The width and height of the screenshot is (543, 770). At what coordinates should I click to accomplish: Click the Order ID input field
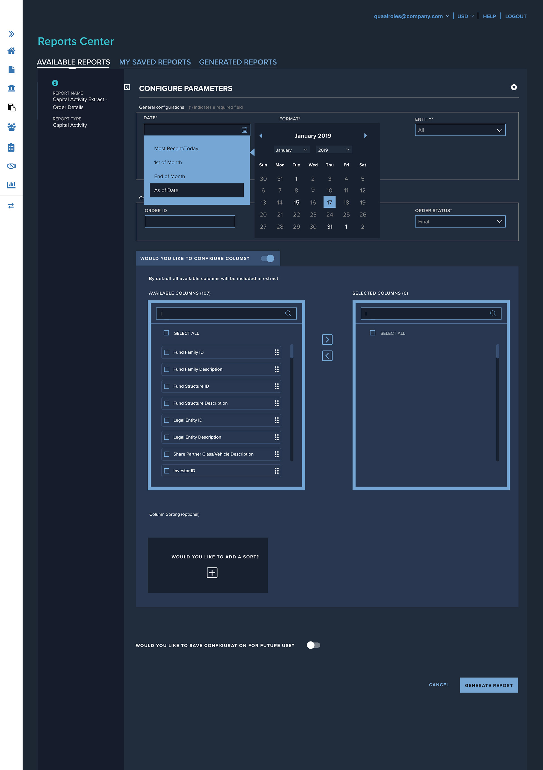(190, 221)
